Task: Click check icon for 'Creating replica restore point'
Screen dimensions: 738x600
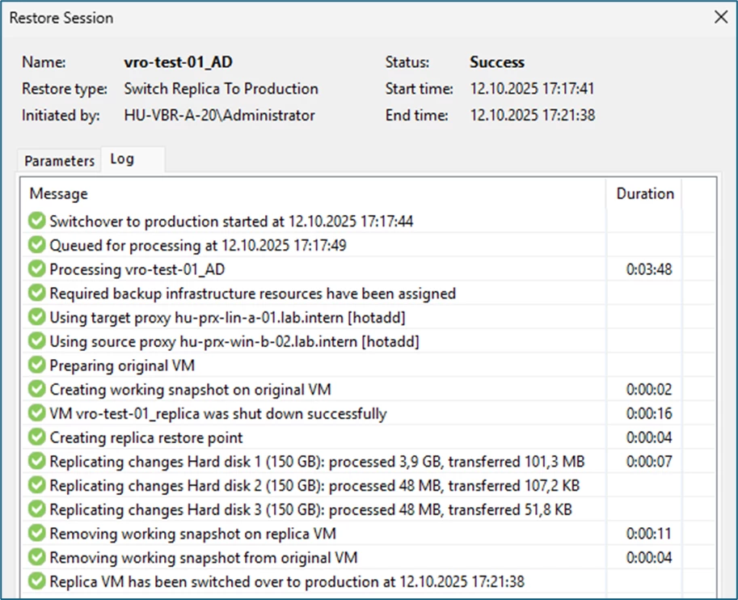Action: [x=37, y=437]
